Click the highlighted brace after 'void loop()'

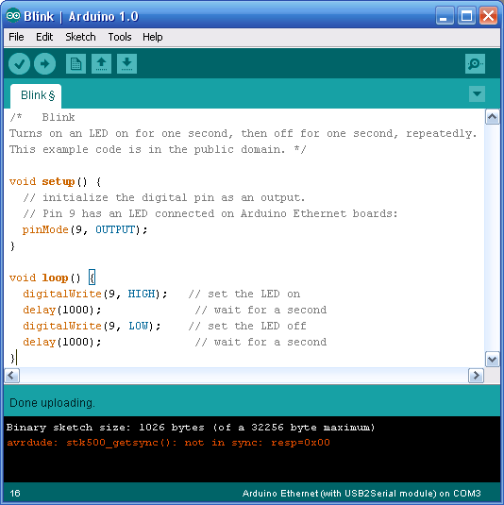(92, 278)
